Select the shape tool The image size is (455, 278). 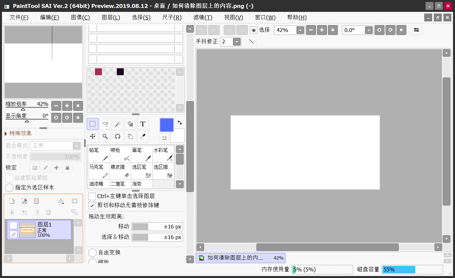[x=130, y=124]
